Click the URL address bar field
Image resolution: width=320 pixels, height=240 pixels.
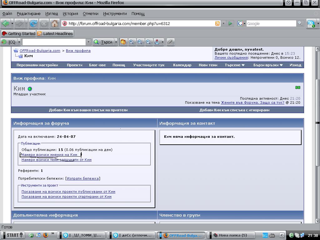click(x=141, y=23)
